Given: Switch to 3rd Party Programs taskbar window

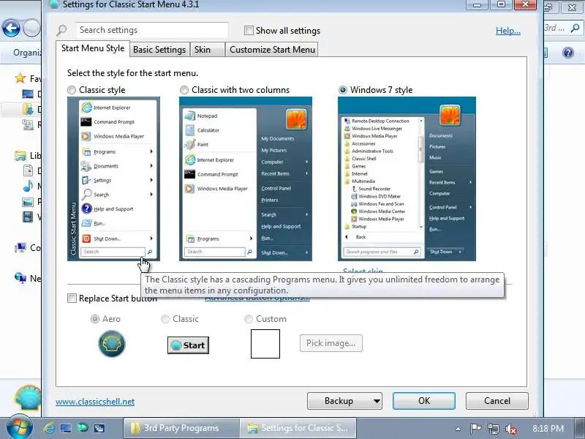Looking at the screenshot, I should [181, 428].
